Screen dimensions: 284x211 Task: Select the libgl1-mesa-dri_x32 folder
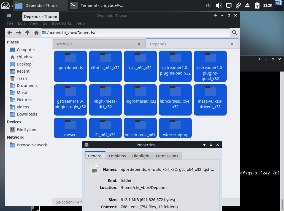point(105,100)
